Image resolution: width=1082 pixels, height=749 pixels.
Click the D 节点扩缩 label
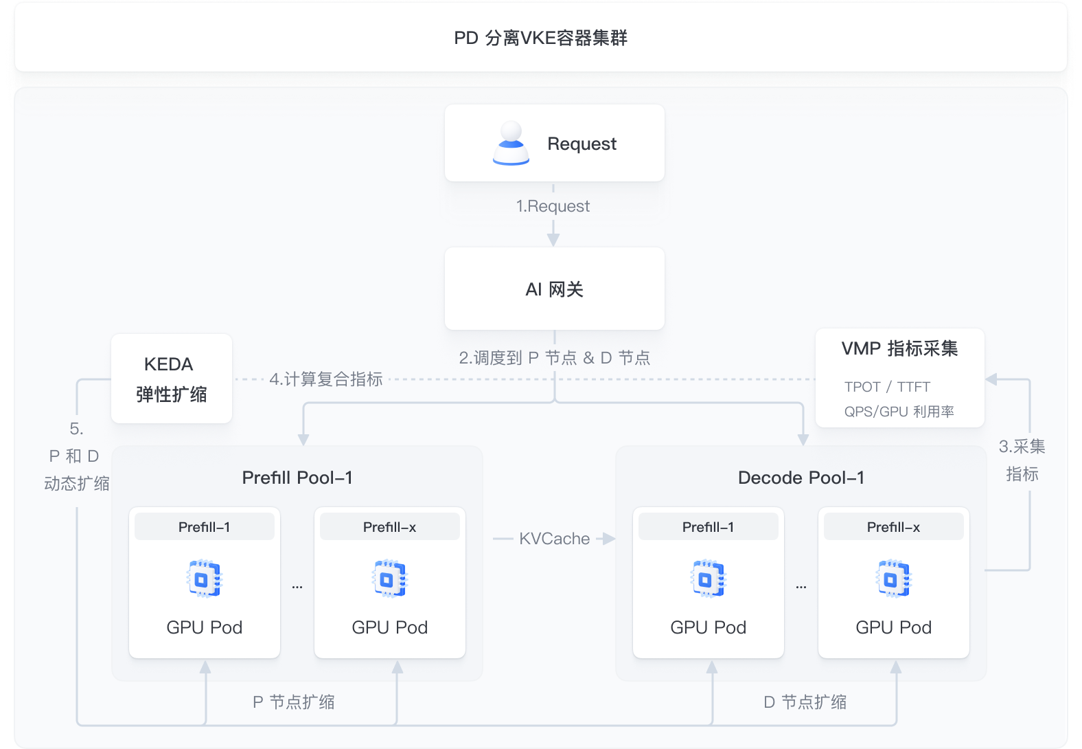click(805, 702)
